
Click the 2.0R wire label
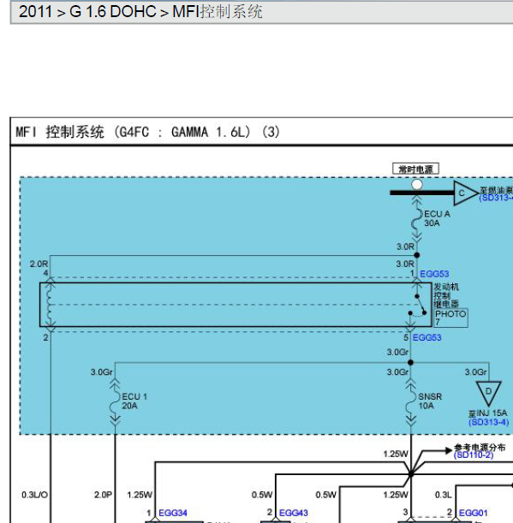pos(39,264)
